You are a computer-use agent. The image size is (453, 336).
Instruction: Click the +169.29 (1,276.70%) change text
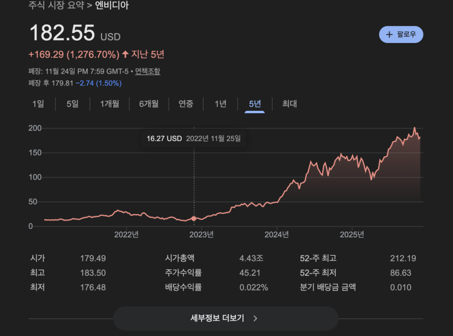pos(74,55)
